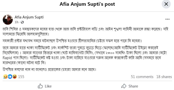Open Afia Anjum Supti's profile picture

(x=8, y=19)
